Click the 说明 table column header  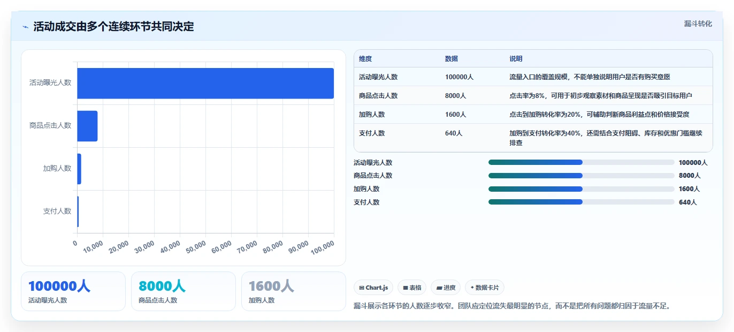(x=516, y=58)
